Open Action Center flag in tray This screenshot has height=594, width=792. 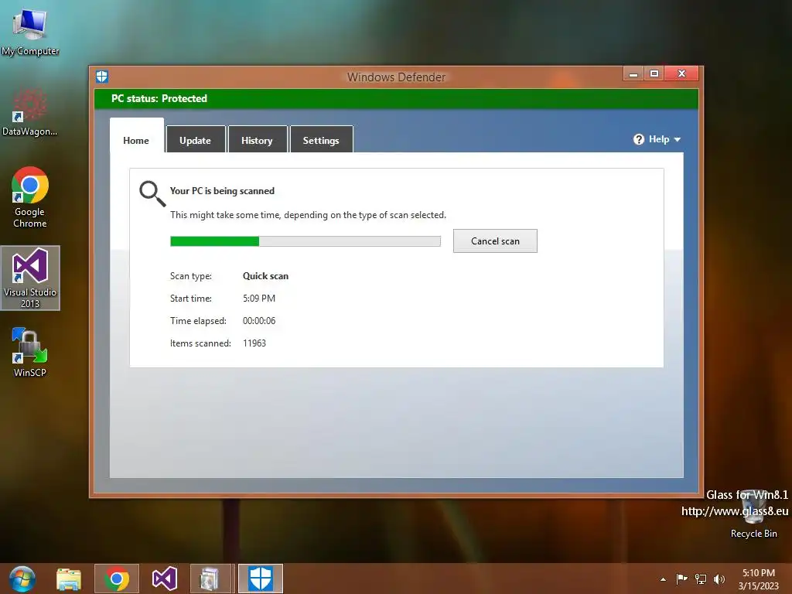[x=681, y=579]
